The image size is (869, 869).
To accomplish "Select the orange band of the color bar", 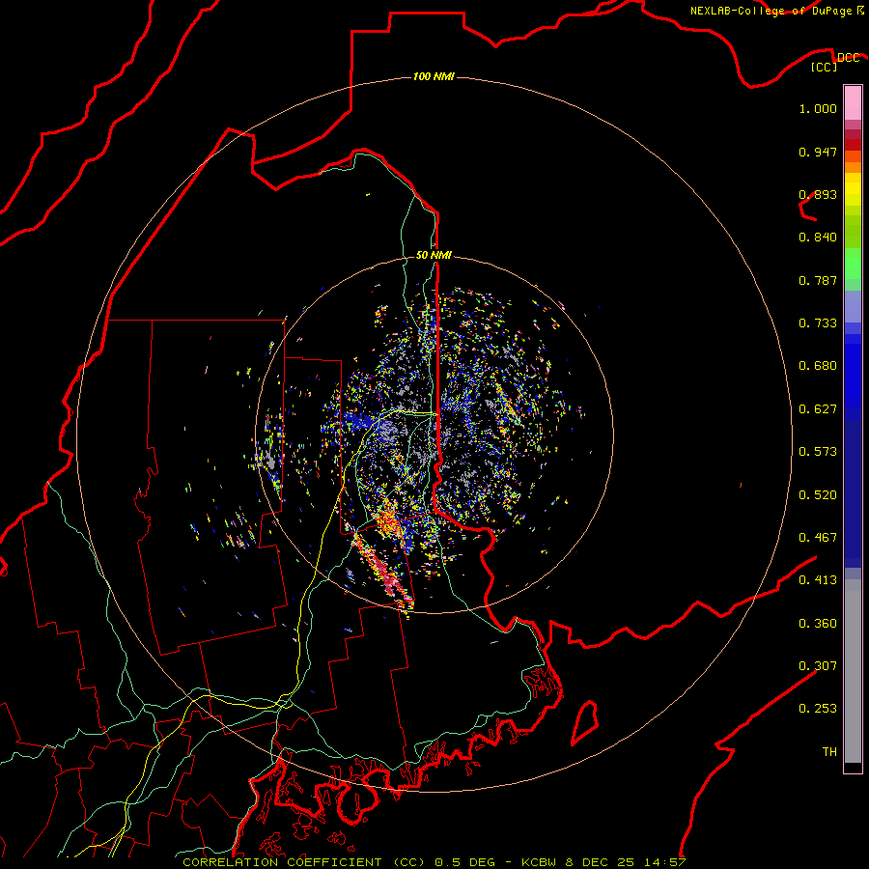I will click(853, 162).
